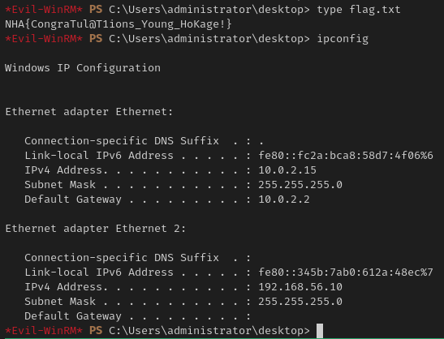Screen dimensions: 444x339
Task: Click the orange PS label on the first prompt
Action: click(96, 10)
